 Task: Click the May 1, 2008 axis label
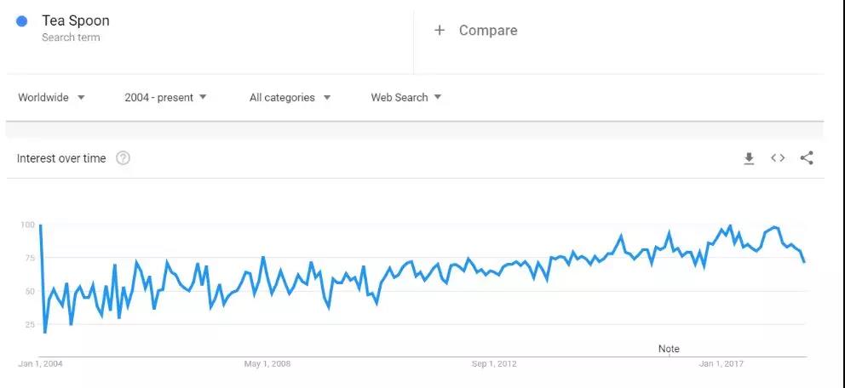[x=267, y=364]
